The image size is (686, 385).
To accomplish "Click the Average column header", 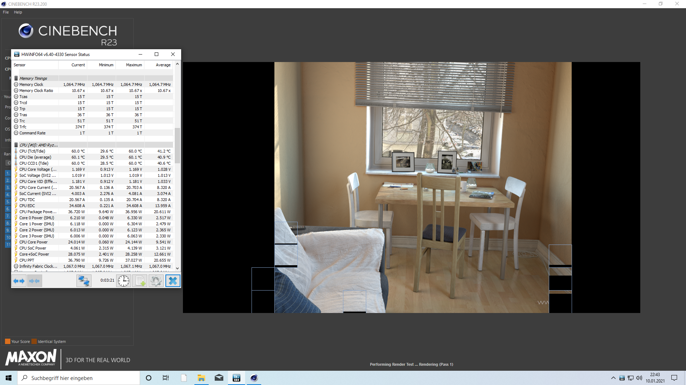I will tap(163, 65).
